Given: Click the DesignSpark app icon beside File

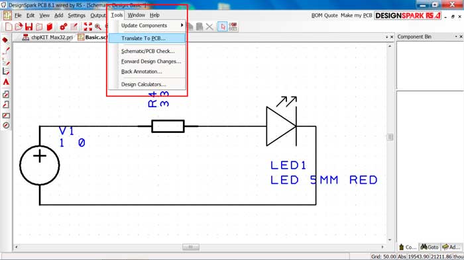Looking at the screenshot, I should (7, 15).
